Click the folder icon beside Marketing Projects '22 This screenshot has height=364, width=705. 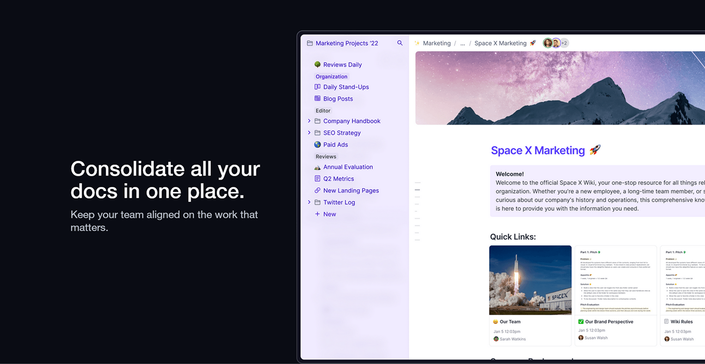tap(310, 43)
